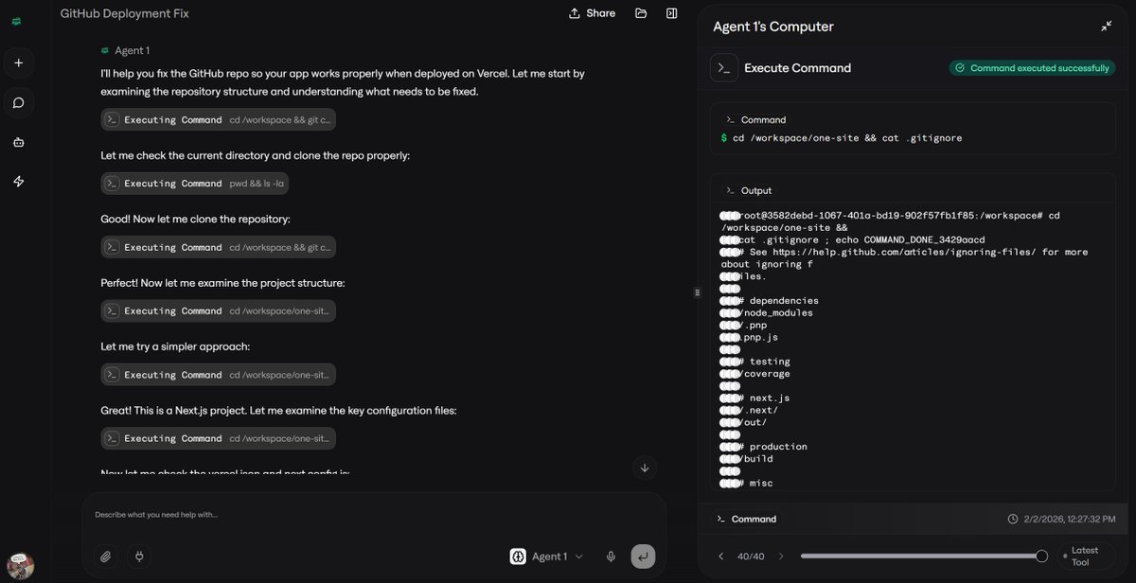1136x583 pixels.
Task: Click the Agent 1 label in chat
Action: tap(132, 50)
